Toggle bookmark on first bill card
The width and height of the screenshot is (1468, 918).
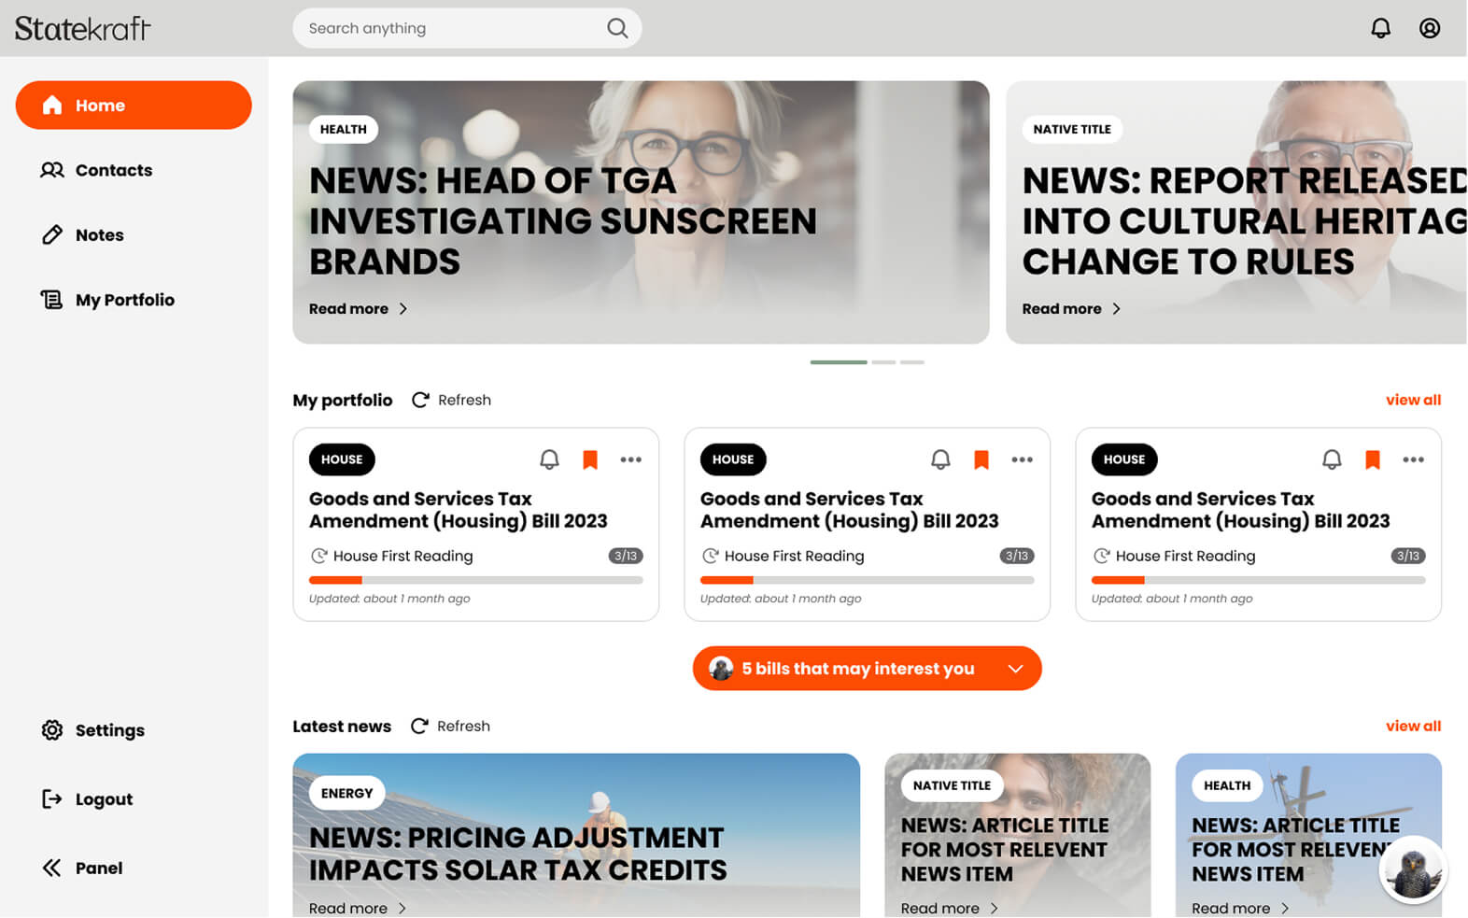[590, 459]
